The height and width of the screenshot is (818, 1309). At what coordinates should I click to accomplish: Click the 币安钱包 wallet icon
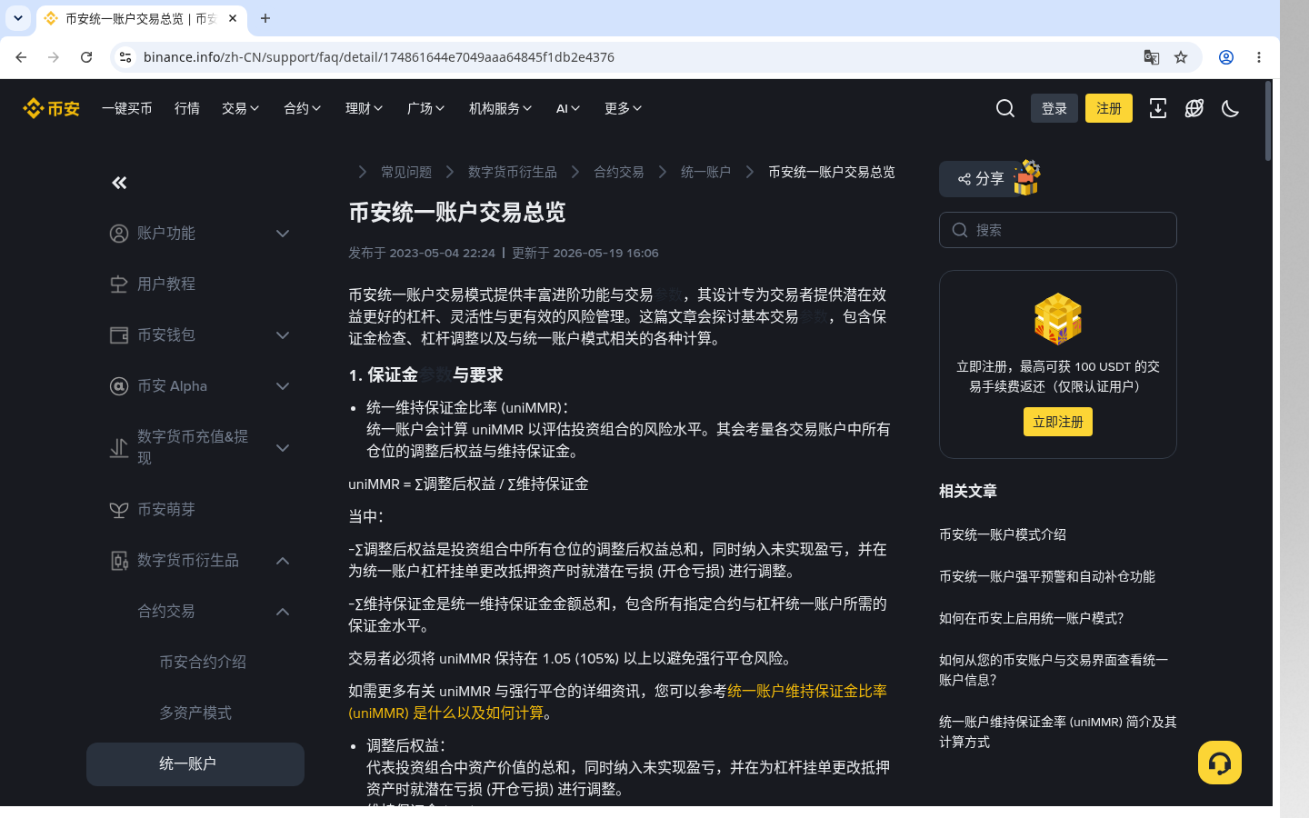[119, 335]
